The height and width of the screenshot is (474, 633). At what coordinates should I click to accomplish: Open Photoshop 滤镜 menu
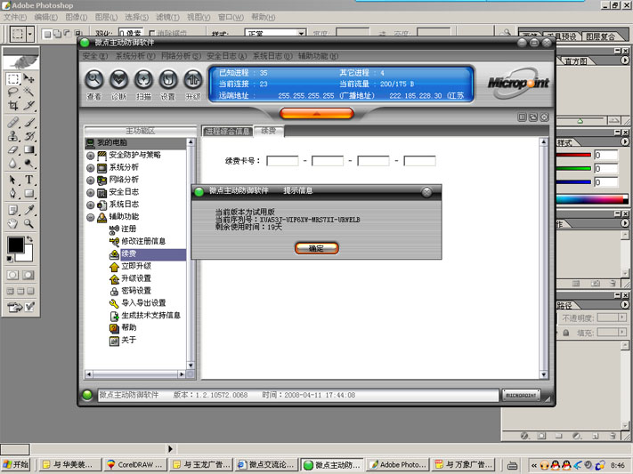tap(167, 18)
